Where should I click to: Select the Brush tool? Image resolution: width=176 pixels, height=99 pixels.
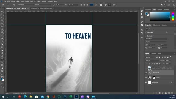(x=2, y=35)
